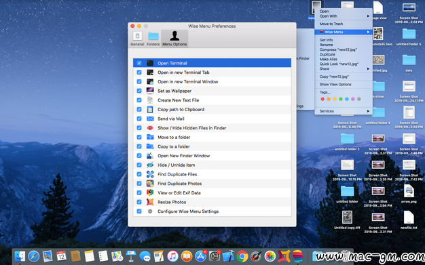Viewport: 425px width, 265px height.
Task: Launch iTunes from the dock
Action: (172, 256)
